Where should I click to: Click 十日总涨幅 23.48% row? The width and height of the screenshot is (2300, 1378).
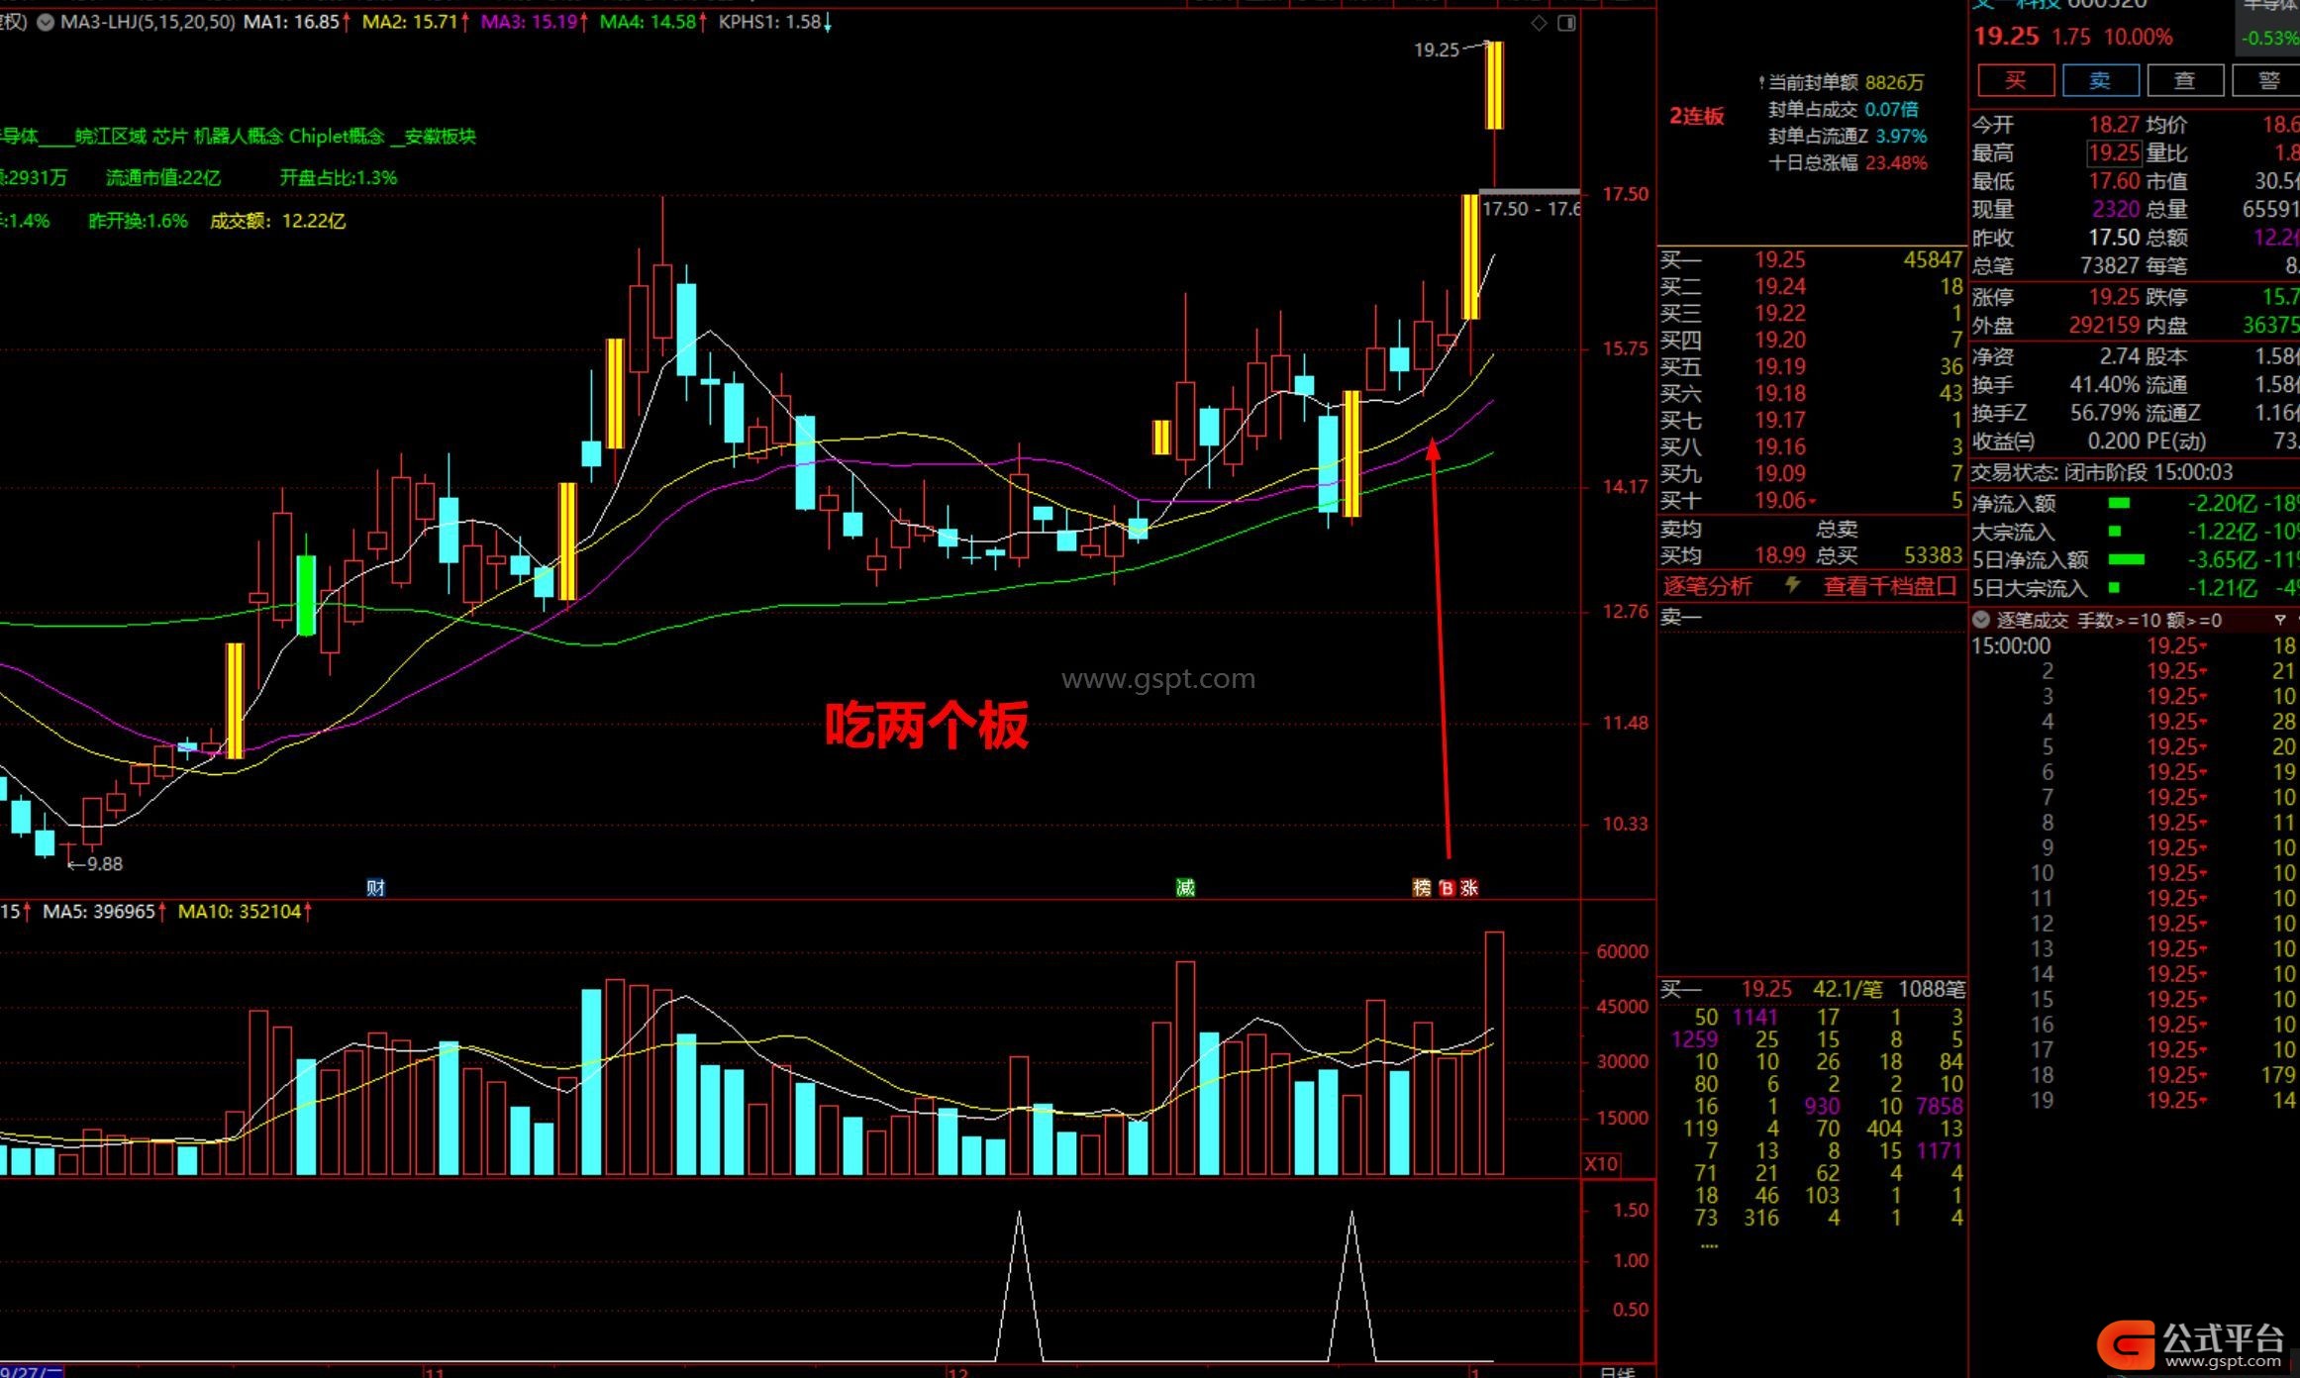[1848, 163]
